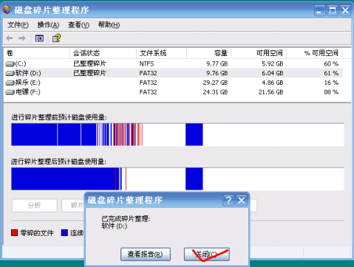Open the help properties toolbar icon

(56, 38)
